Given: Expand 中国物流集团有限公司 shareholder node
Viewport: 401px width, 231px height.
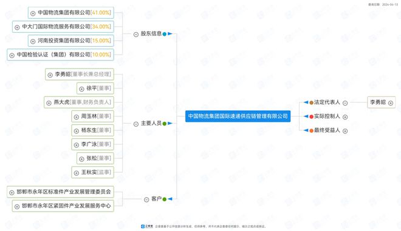Looking at the screenshot, I should tap(33, 13).
